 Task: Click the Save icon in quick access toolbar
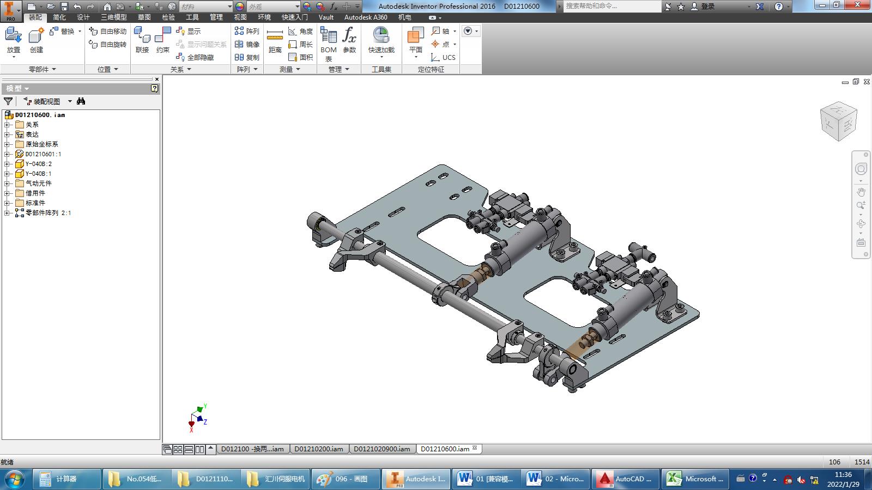64,6
